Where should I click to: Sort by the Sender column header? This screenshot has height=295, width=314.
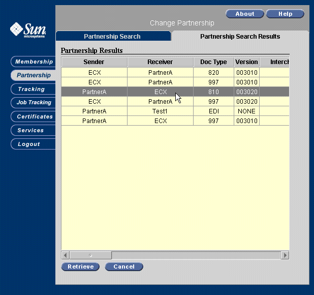[x=95, y=62]
